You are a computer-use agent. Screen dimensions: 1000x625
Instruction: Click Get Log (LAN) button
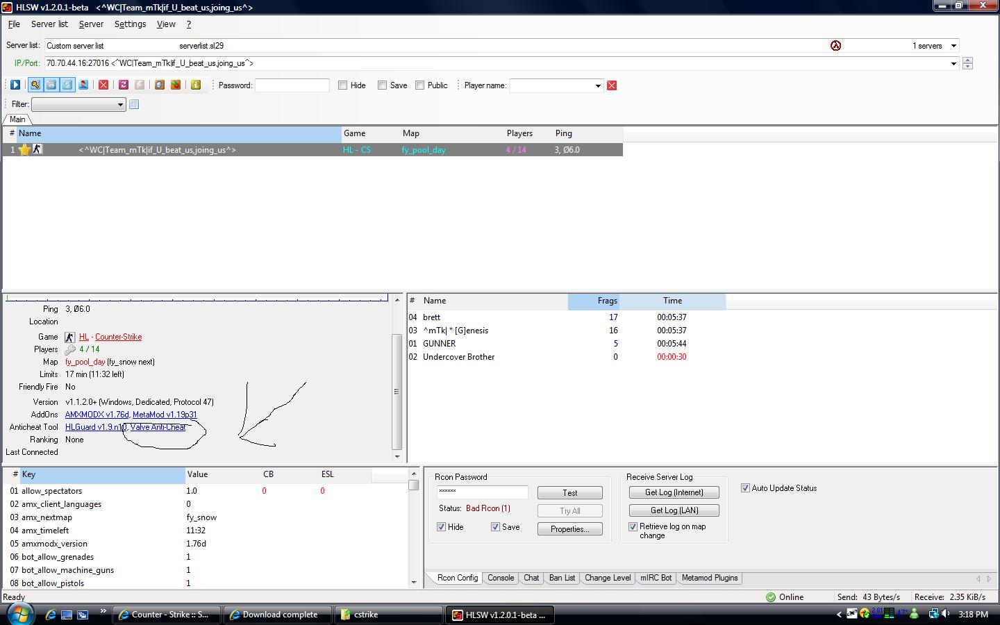coord(674,510)
